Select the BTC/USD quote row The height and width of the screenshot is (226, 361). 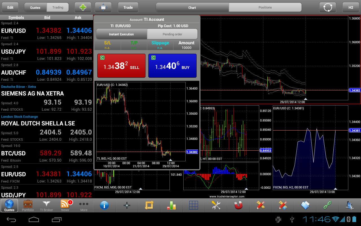47,153
